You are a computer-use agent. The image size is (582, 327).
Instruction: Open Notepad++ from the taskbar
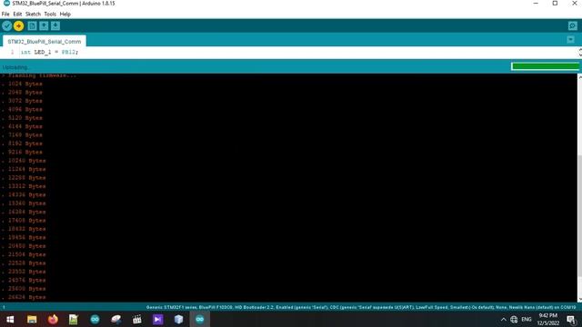pyautogui.click(x=74, y=319)
